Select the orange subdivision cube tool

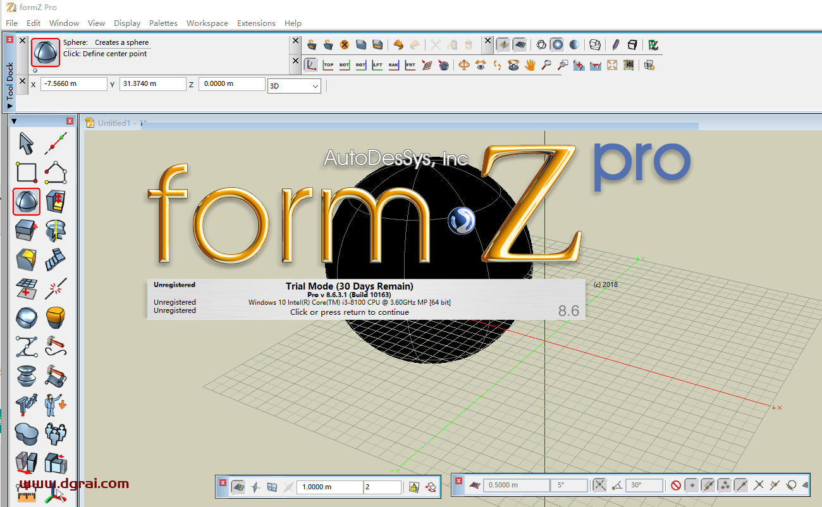pos(56,317)
